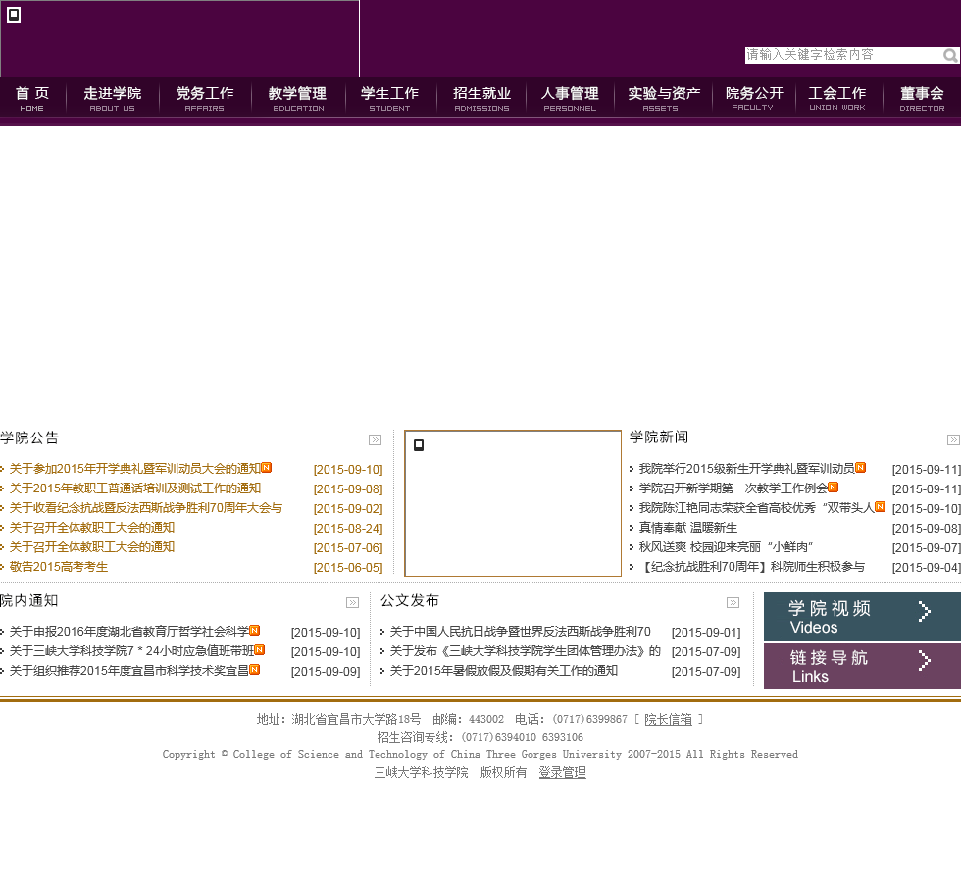Open the 人事管理 PERSONNEL menu
Screen dimensions: 961x874
570,98
